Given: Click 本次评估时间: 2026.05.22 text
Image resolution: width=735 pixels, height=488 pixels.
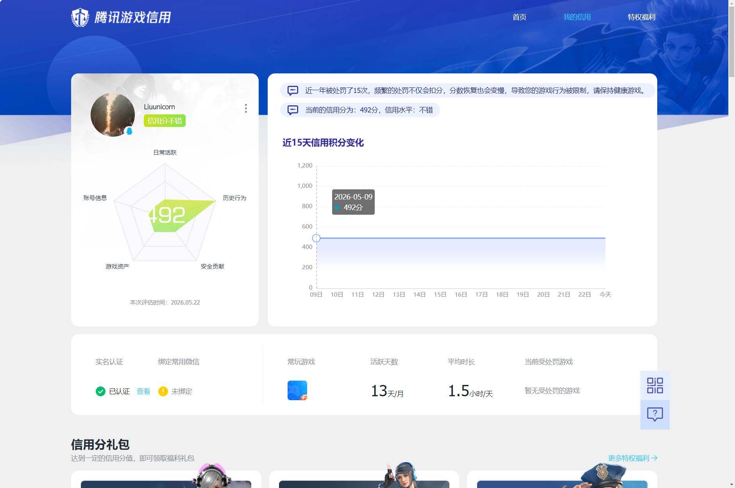Looking at the screenshot, I should [x=165, y=302].
